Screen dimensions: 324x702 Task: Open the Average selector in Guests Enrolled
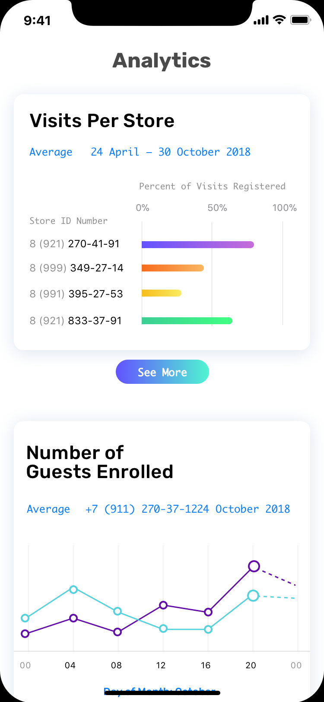tap(48, 509)
